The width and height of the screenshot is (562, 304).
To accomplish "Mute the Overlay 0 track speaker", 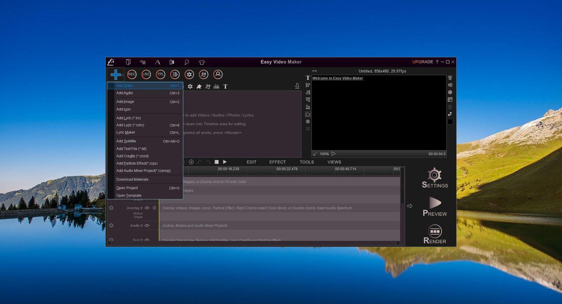I will coord(155,208).
